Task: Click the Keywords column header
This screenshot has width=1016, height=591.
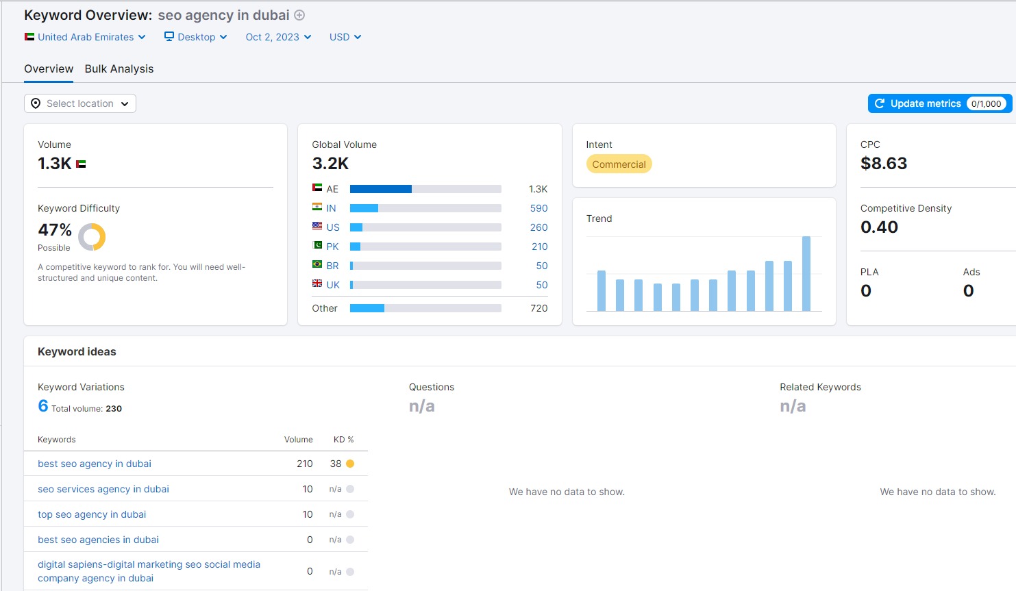Action: (x=57, y=440)
